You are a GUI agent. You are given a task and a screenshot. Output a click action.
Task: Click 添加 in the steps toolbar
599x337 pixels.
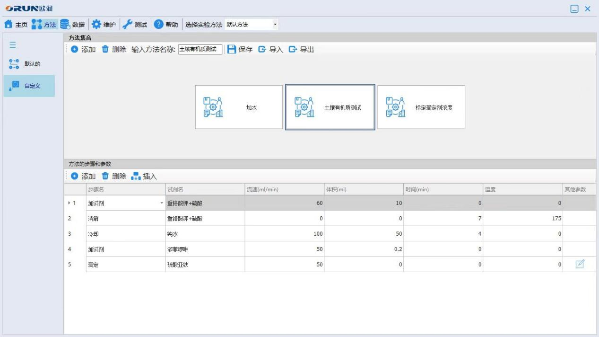(83, 176)
